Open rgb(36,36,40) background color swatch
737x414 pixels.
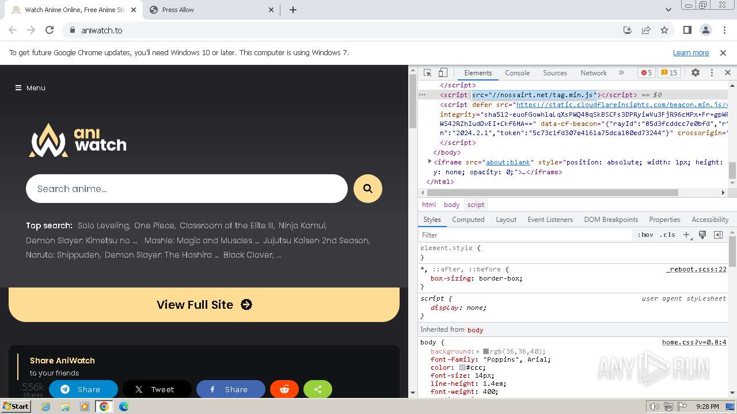(486, 351)
